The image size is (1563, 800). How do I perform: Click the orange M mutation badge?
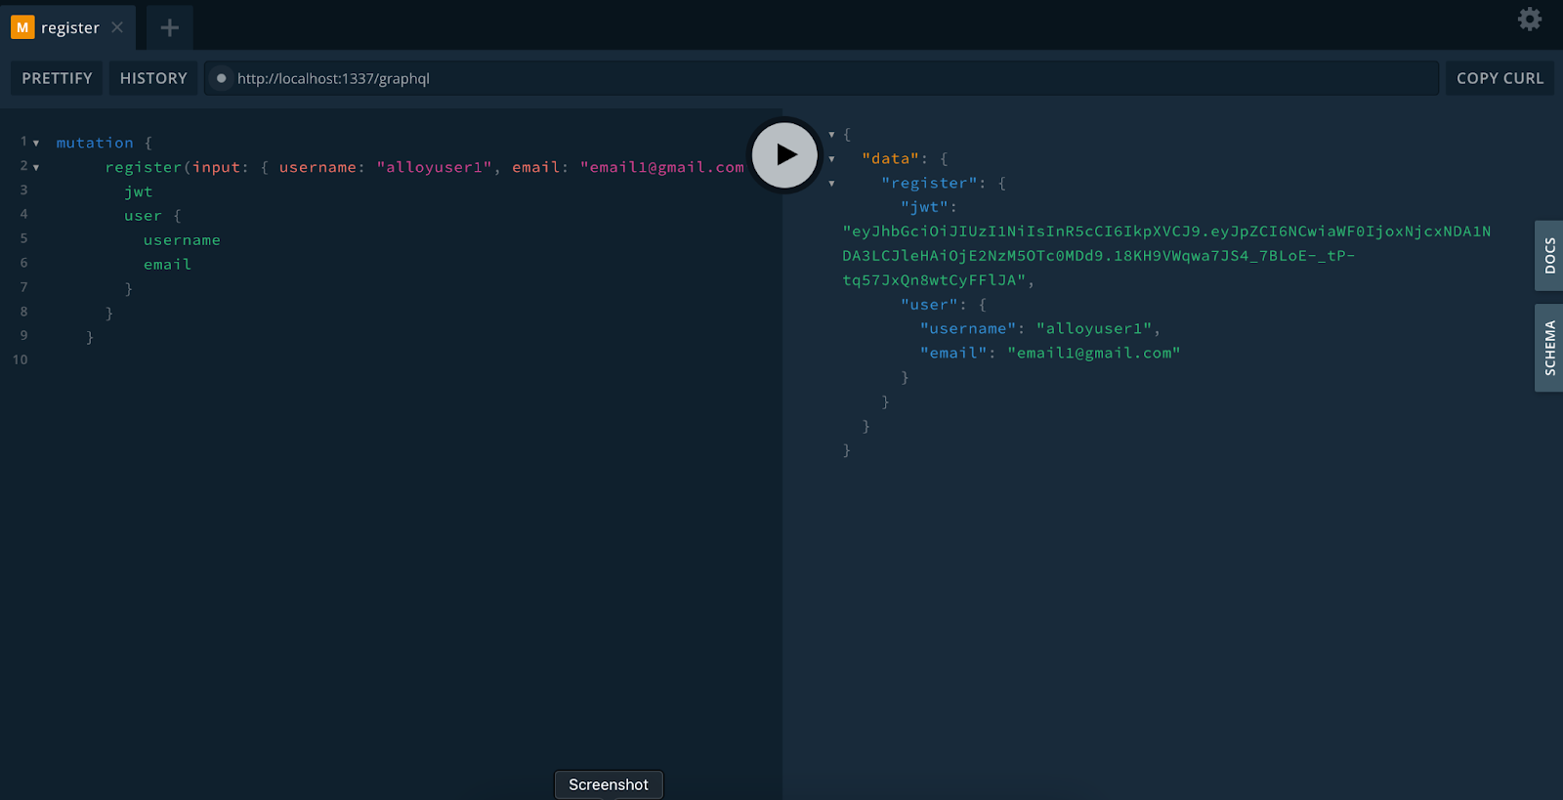coord(22,27)
